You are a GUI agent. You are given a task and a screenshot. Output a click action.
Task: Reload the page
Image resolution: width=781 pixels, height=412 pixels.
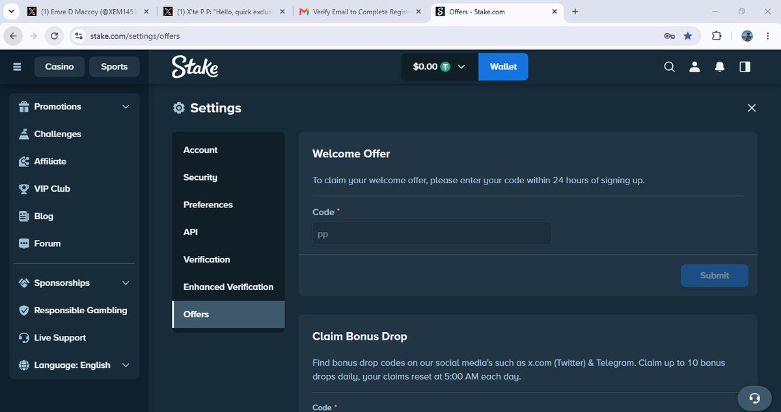pos(55,36)
